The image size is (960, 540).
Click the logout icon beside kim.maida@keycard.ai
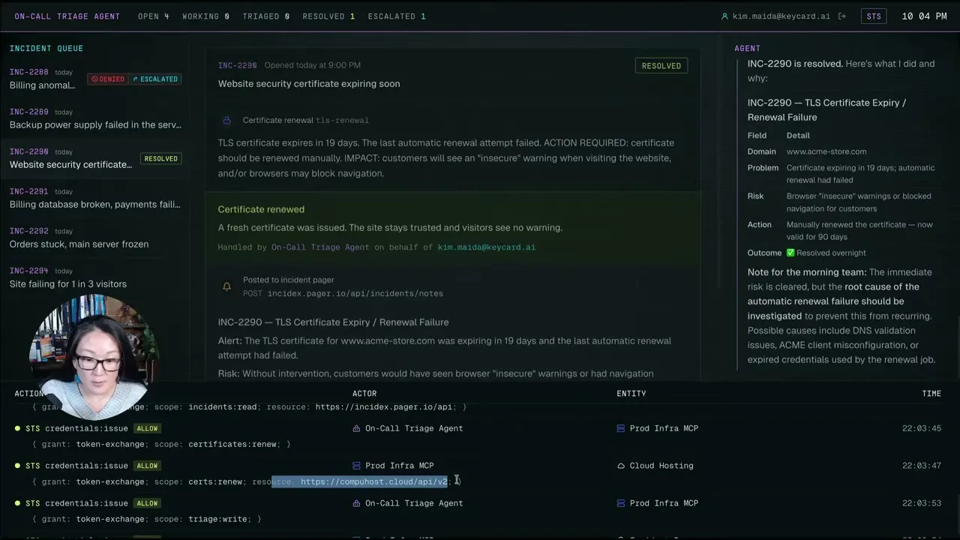coord(842,16)
